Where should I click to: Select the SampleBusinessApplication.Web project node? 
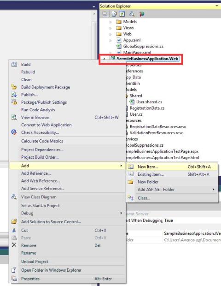coord(147,59)
